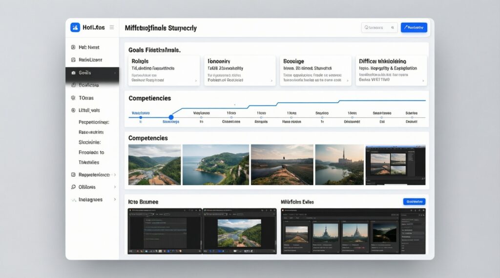Expand the Reppvelenioce sidebar section
The width and height of the screenshot is (500, 278).
(115, 174)
